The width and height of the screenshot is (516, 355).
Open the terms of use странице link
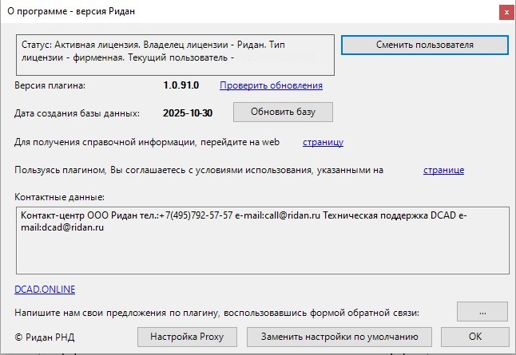[443, 170]
